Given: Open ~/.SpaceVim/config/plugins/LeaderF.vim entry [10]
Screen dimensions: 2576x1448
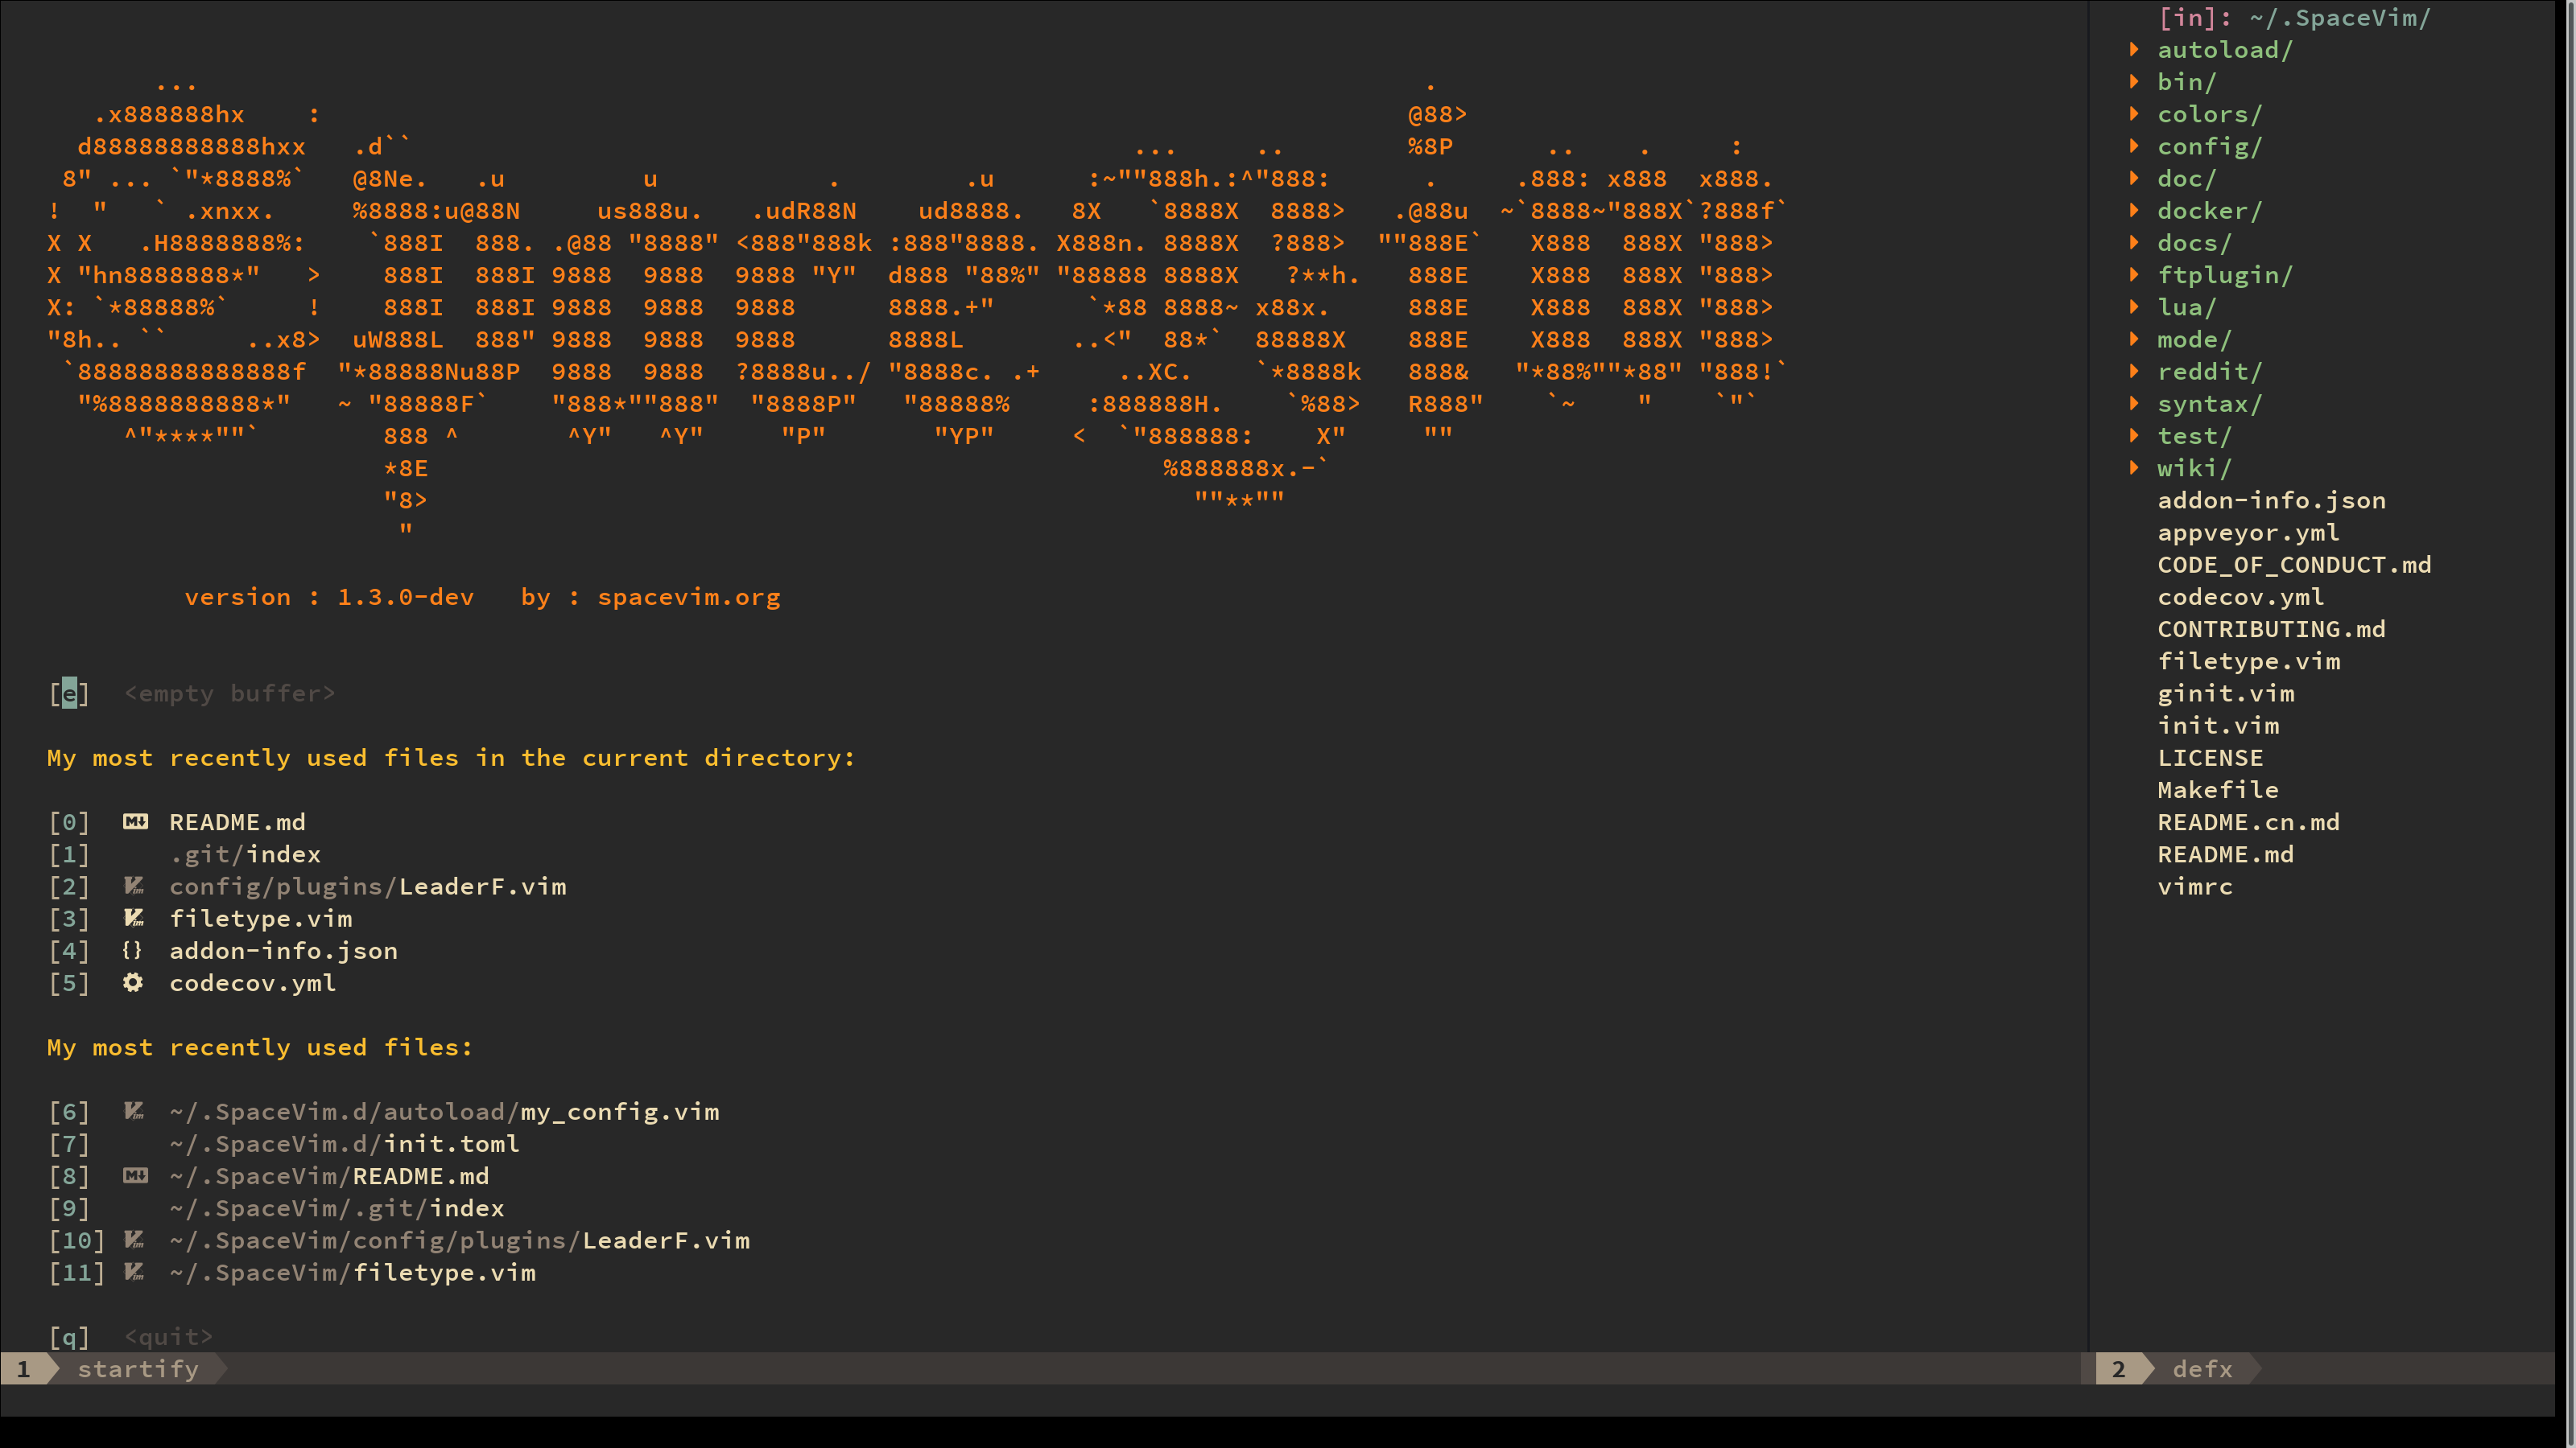Looking at the screenshot, I should pos(459,1240).
